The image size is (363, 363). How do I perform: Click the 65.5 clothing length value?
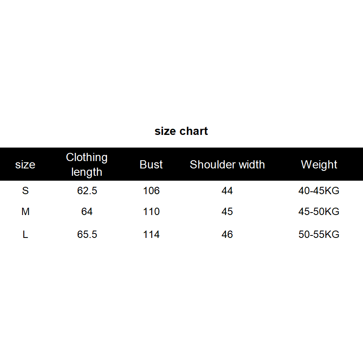coord(87,235)
